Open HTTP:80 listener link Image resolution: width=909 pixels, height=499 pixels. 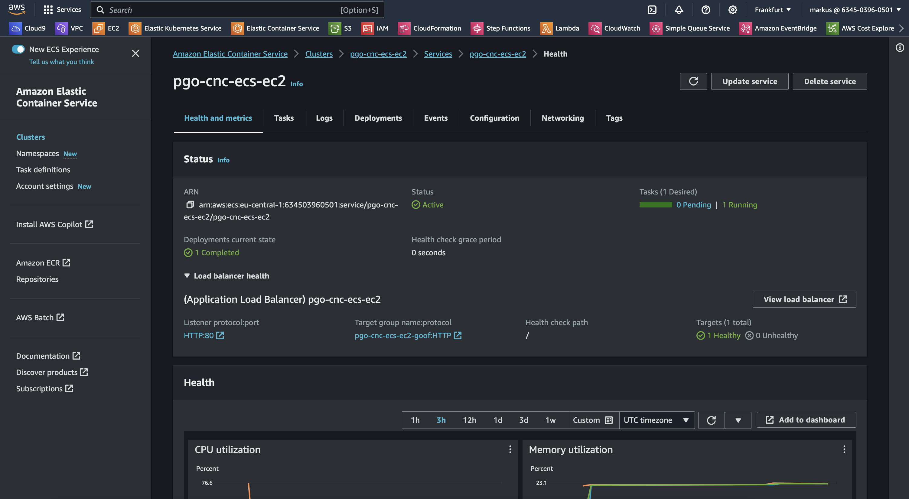pos(204,335)
